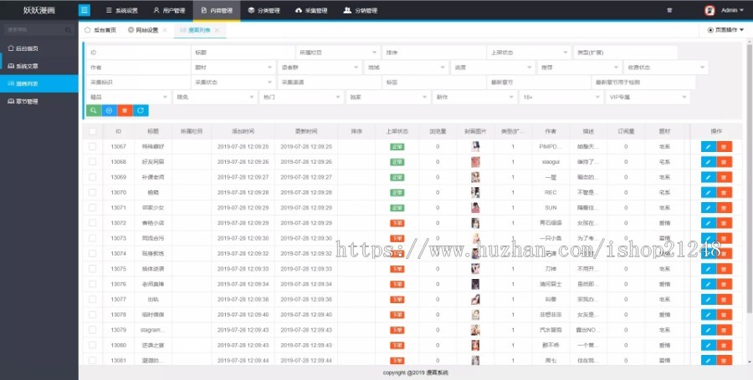Delete row ID 13070

[x=725, y=192]
